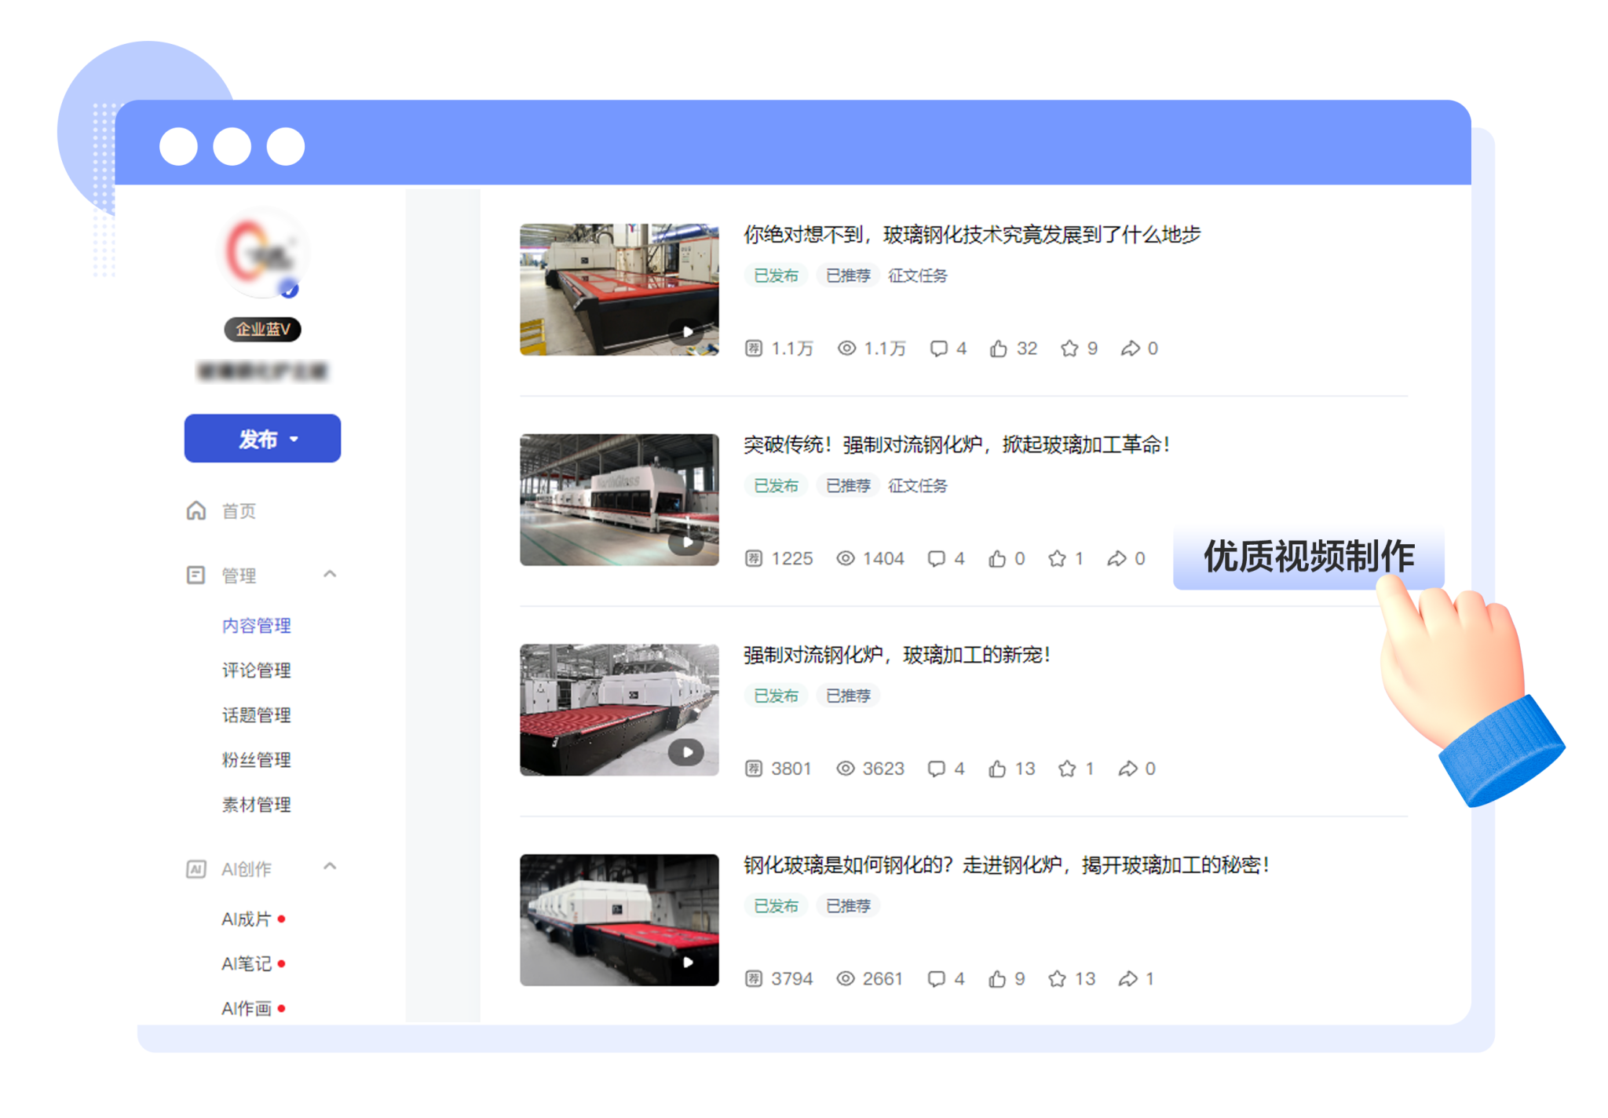Open 素材管理 in the sidebar

(x=256, y=805)
